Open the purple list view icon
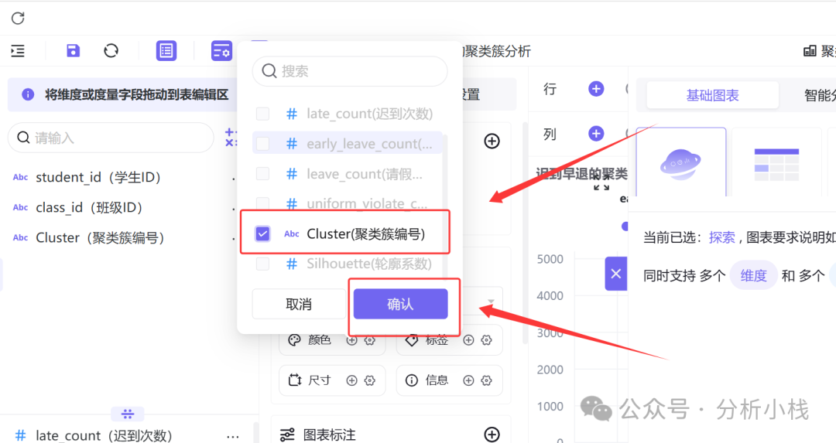Image resolution: width=836 pixels, height=443 pixels. tap(166, 50)
